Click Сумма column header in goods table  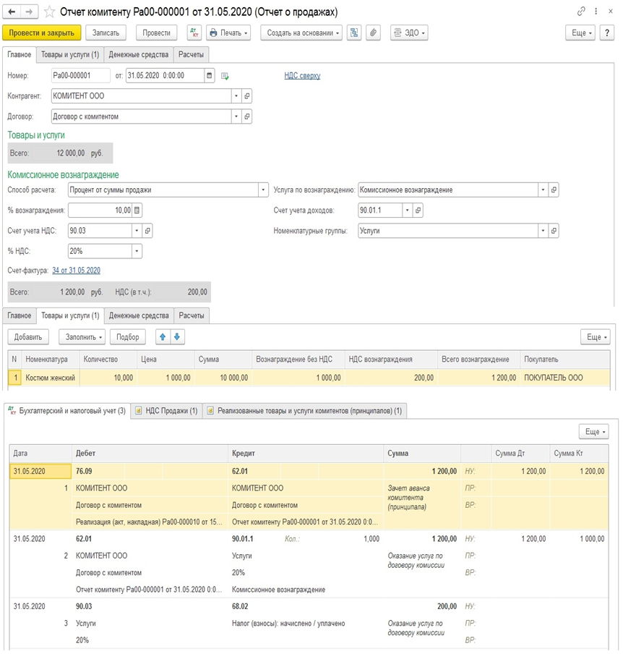[223, 359]
